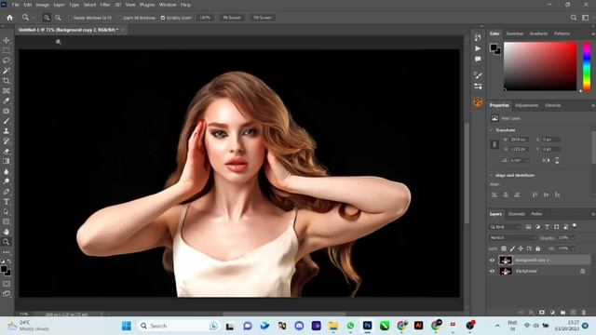596x335 pixels.
Task: Collapse the Align and Distribute section
Action: pyautogui.click(x=491, y=175)
